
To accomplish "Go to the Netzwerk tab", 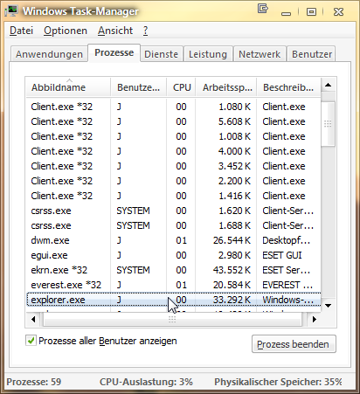I will click(x=260, y=54).
